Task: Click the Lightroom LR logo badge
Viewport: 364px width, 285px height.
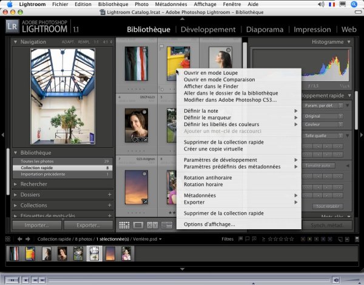Action: pos(12,26)
